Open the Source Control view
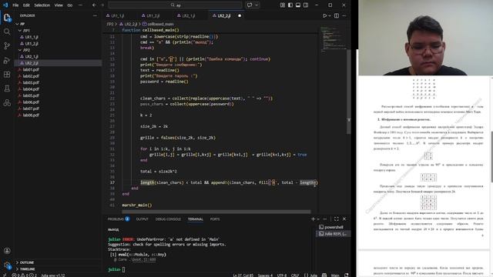The image size is (493, 277). click(7, 46)
